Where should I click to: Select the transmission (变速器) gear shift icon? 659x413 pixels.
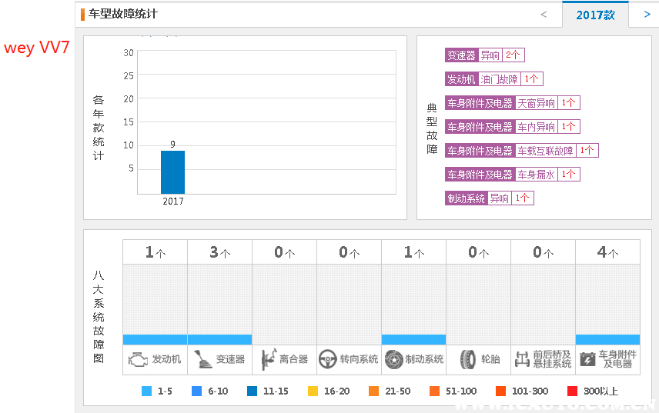click(x=202, y=359)
